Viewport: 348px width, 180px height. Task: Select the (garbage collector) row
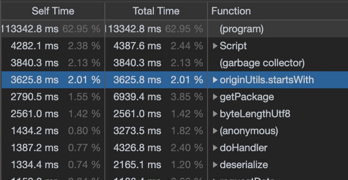pos(262,63)
